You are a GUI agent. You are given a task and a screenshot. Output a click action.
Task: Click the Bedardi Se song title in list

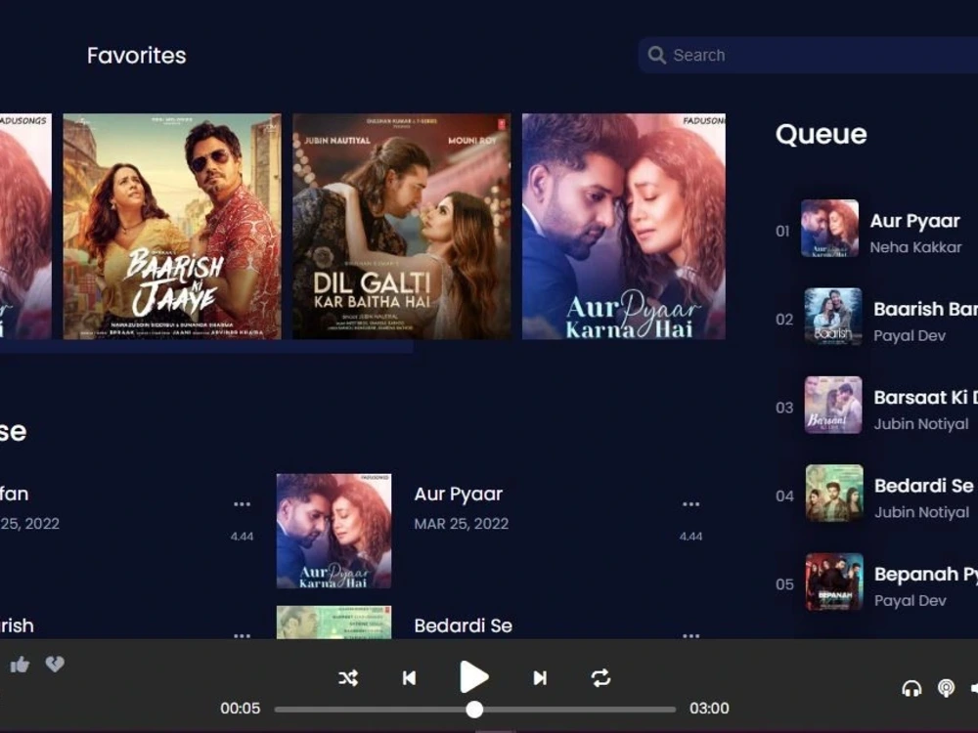pos(464,625)
